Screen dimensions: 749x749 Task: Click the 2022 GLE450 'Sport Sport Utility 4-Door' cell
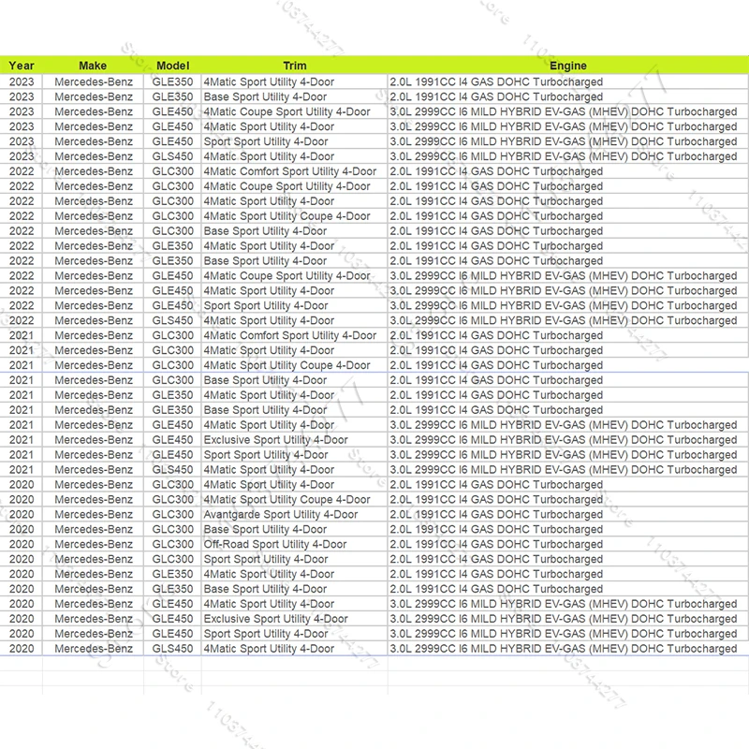point(294,306)
